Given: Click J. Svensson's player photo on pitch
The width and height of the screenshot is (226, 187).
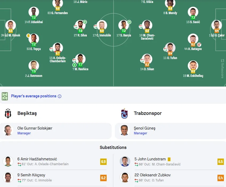Looking at the screenshot, I should pyautogui.click(x=34, y=65).
